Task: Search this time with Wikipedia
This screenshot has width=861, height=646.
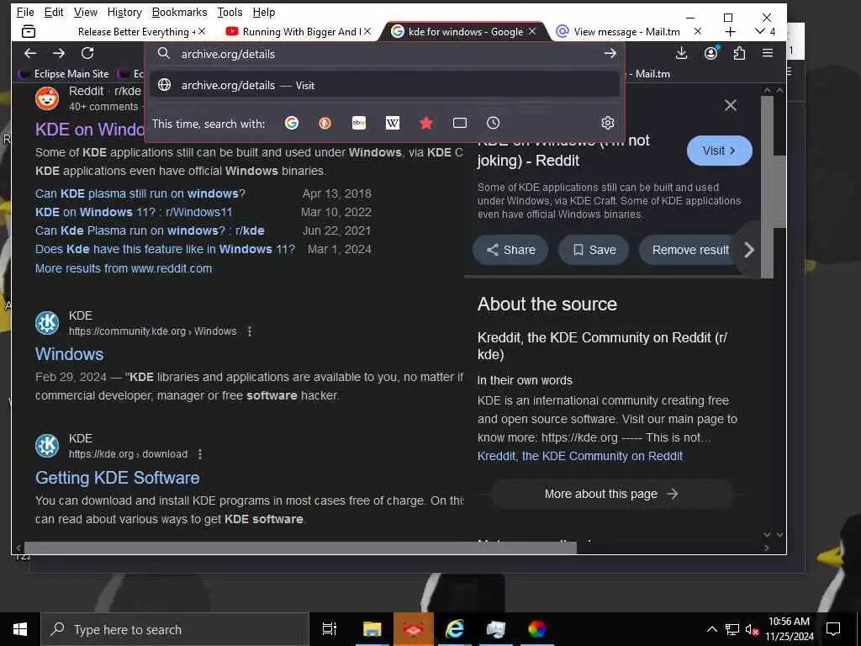Action: point(393,123)
